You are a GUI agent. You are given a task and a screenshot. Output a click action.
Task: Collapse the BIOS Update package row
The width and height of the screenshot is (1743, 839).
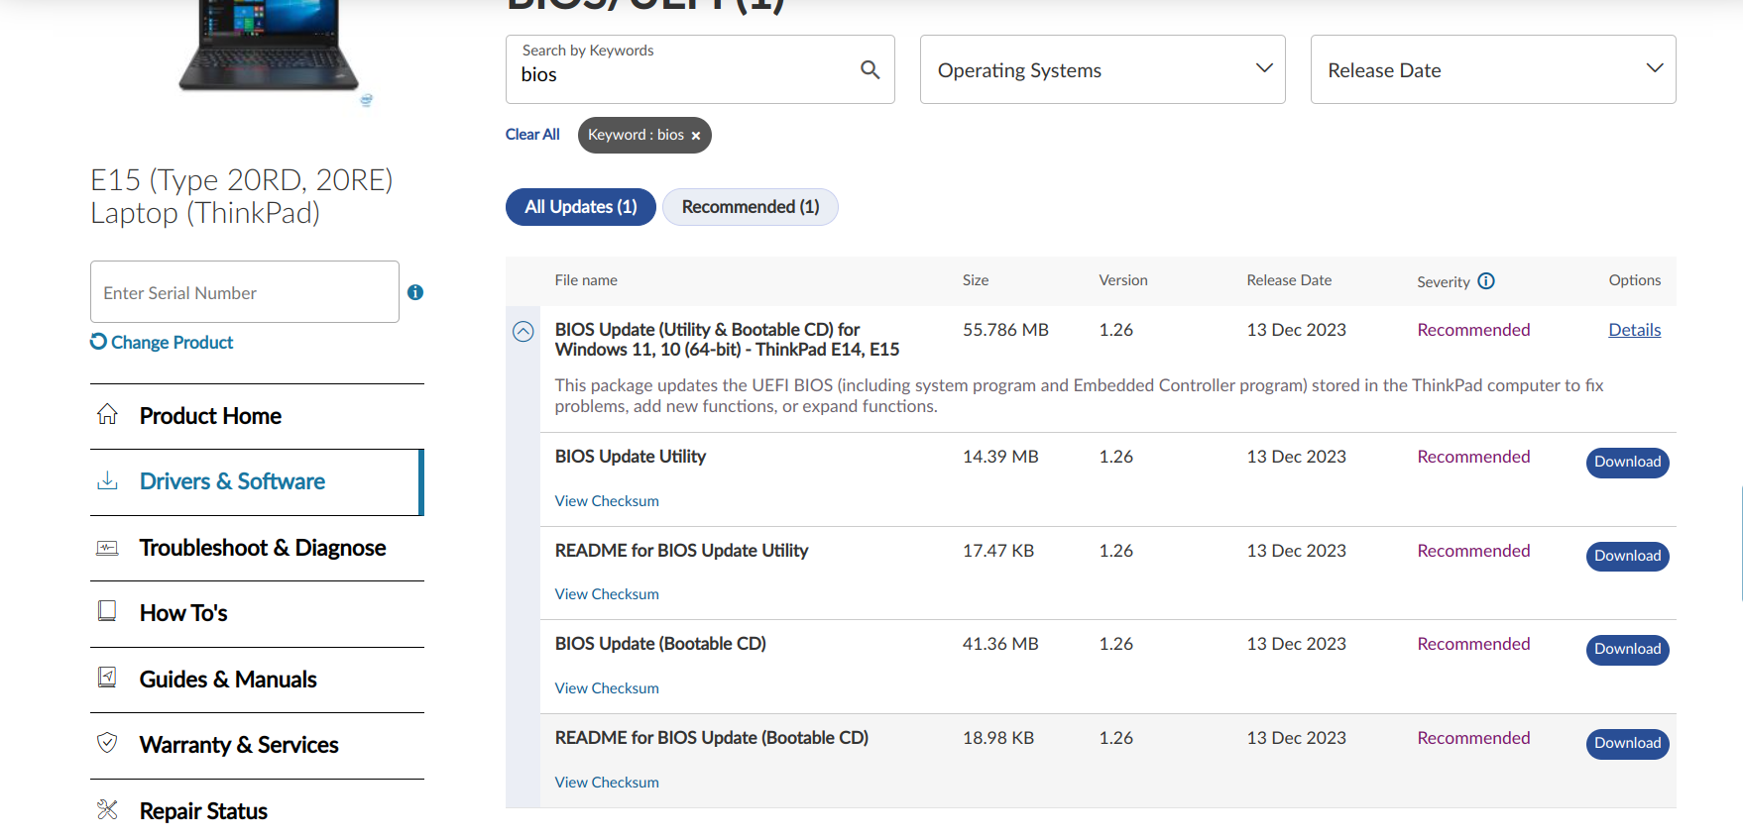point(523,332)
